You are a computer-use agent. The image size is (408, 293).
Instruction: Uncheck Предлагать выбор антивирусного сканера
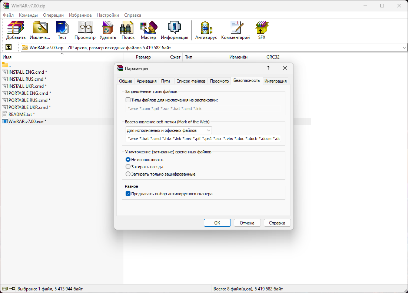click(128, 194)
